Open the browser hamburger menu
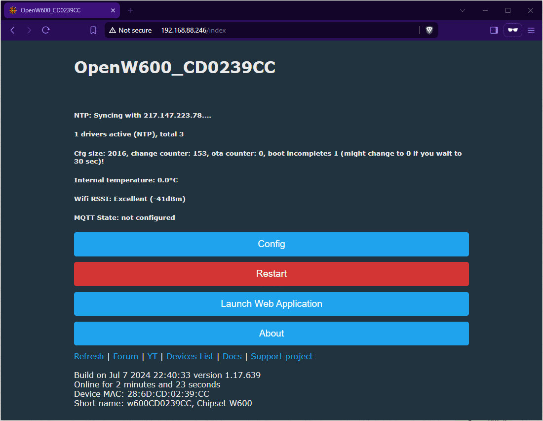The height and width of the screenshot is (421, 543). tap(531, 30)
